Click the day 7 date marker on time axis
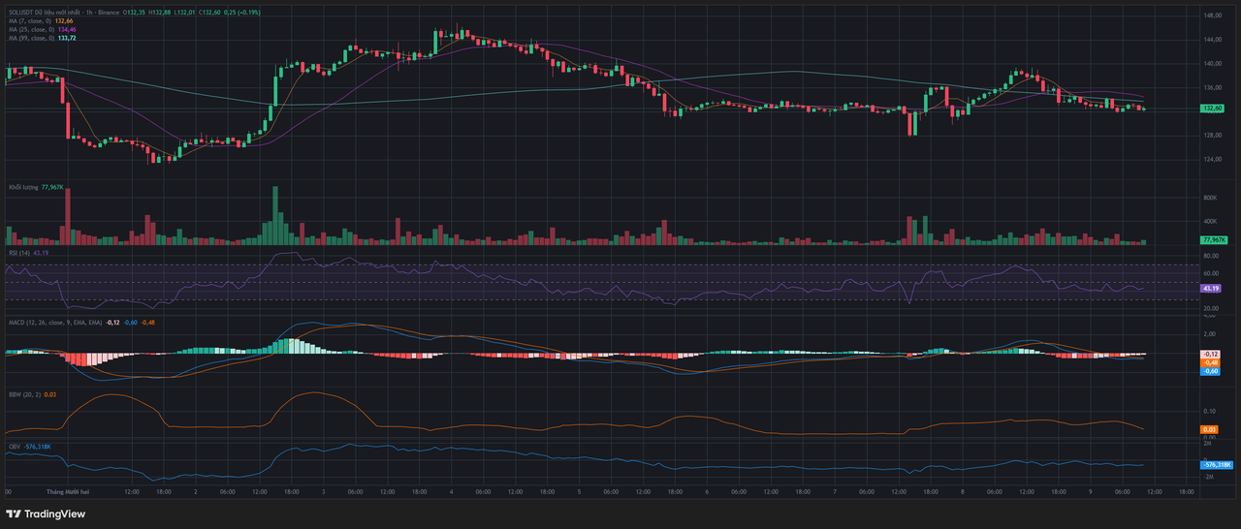This screenshot has height=529, width=1241. pyautogui.click(x=835, y=491)
